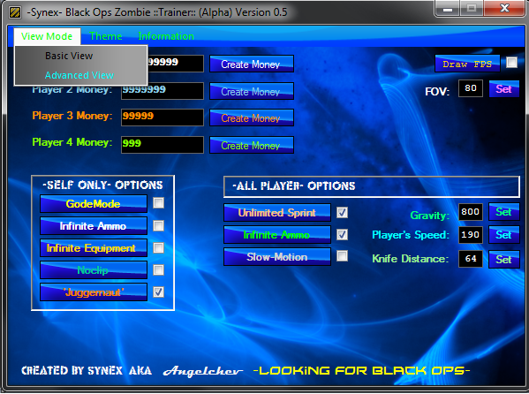Click the Noclip button
The image size is (529, 394).
point(94,270)
